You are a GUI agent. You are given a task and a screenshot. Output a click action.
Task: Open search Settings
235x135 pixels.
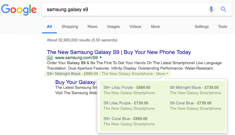[201, 27]
